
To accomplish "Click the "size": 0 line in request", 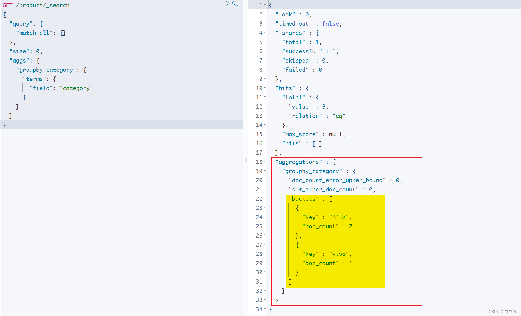I will coord(26,51).
